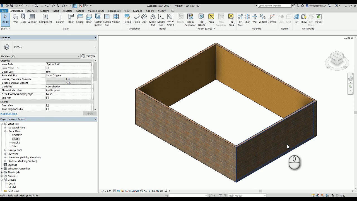Select Level 2 floor plan
The width and height of the screenshot is (357, 201).
(x=16, y=143)
